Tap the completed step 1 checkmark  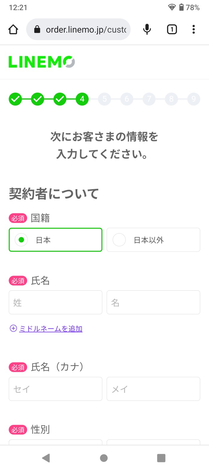point(16,99)
